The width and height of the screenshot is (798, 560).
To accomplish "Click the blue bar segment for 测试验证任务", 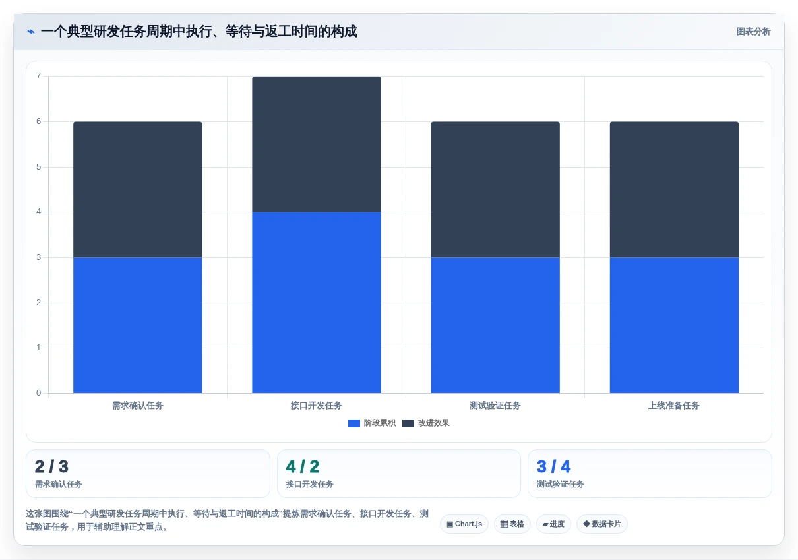I will 495,325.
